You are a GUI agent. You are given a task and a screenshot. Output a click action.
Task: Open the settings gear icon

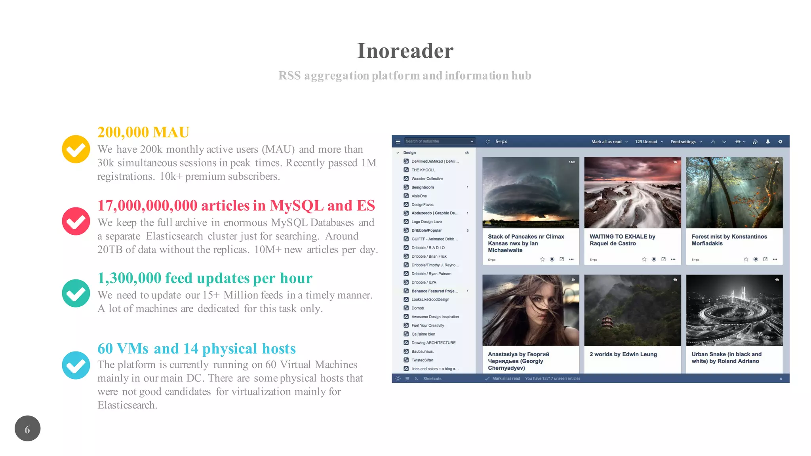pyautogui.click(x=781, y=141)
